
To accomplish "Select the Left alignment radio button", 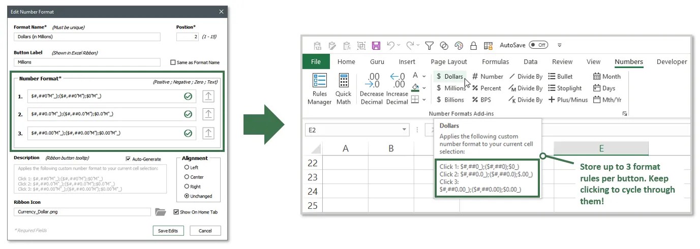I will click(x=187, y=167).
